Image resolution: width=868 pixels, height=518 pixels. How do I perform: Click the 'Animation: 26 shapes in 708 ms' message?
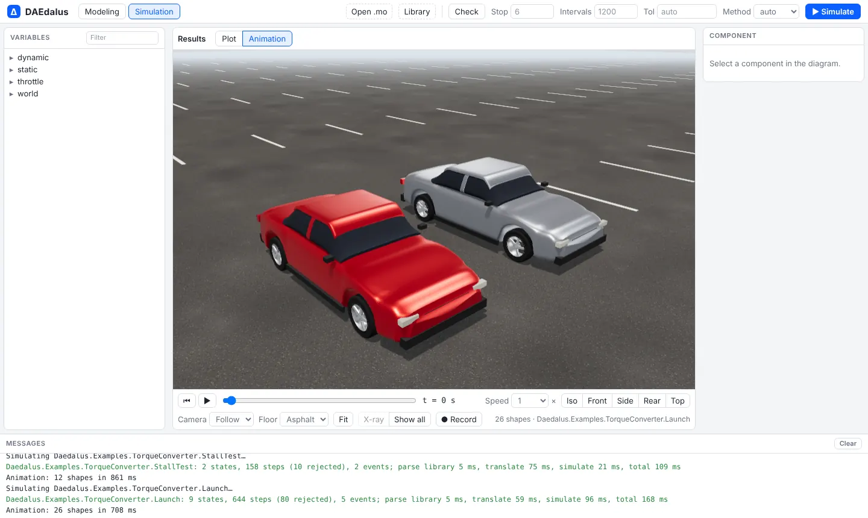pyautogui.click(x=71, y=510)
